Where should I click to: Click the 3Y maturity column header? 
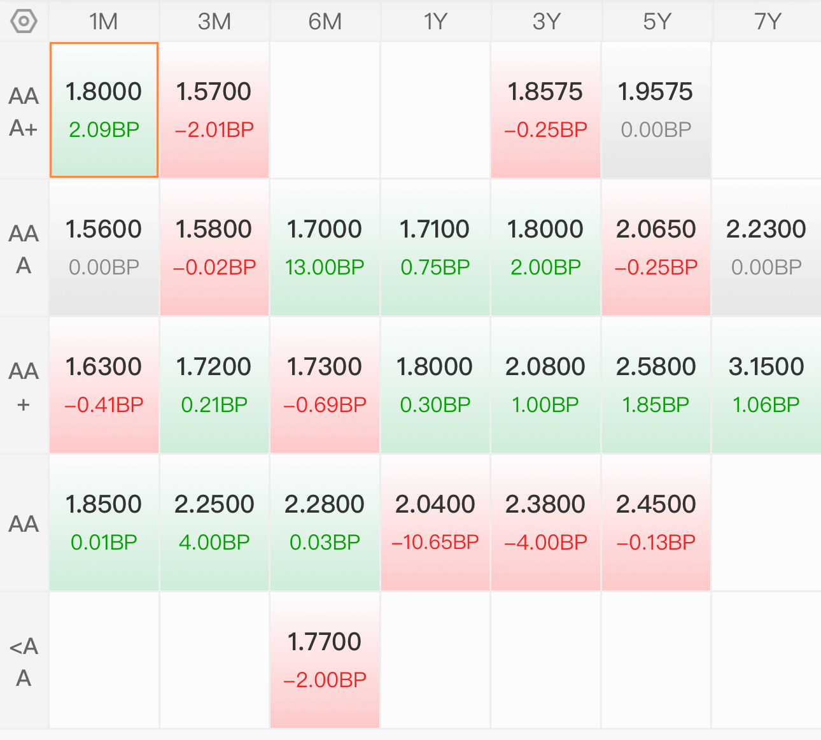[546, 22]
